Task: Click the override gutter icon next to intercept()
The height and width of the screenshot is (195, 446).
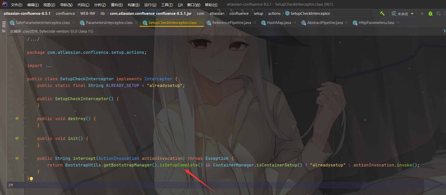Action: point(17,158)
